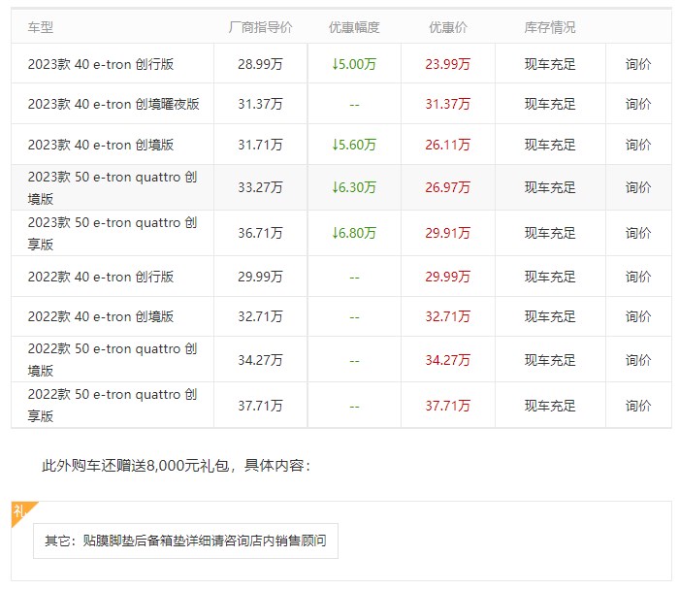Select guide price 31.37万

tap(260, 104)
